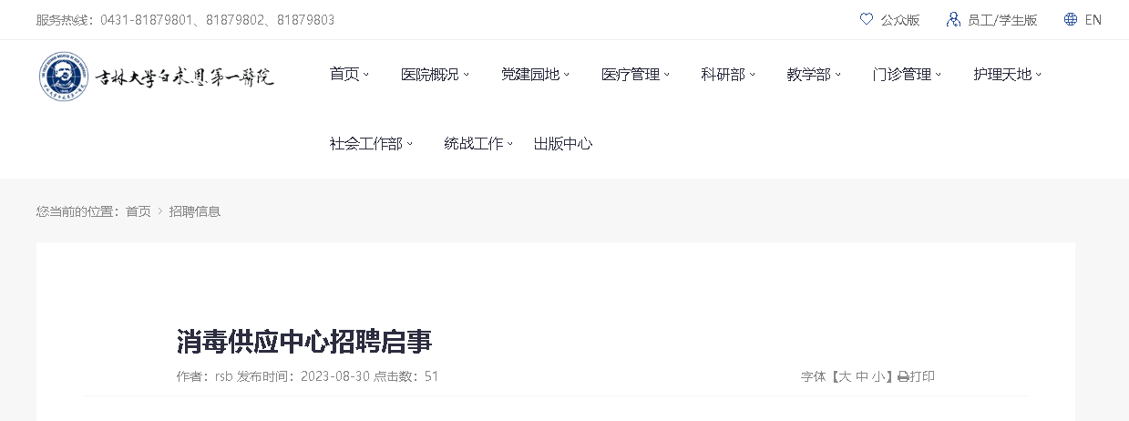1129x421 pixels.
Task: Click the hospital logo emblem
Action: 60,76
